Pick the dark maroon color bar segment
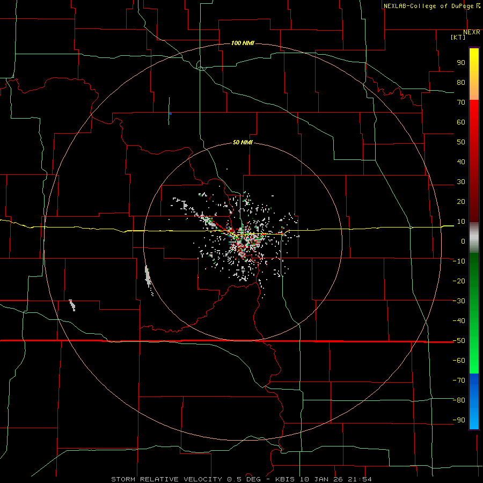The width and height of the screenshot is (483, 483). pyautogui.click(x=474, y=207)
